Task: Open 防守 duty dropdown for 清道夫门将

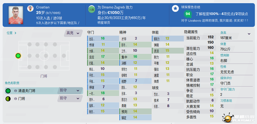Action: point(70,90)
